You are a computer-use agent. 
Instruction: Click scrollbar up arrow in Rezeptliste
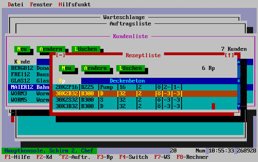pyautogui.click(x=239, y=62)
